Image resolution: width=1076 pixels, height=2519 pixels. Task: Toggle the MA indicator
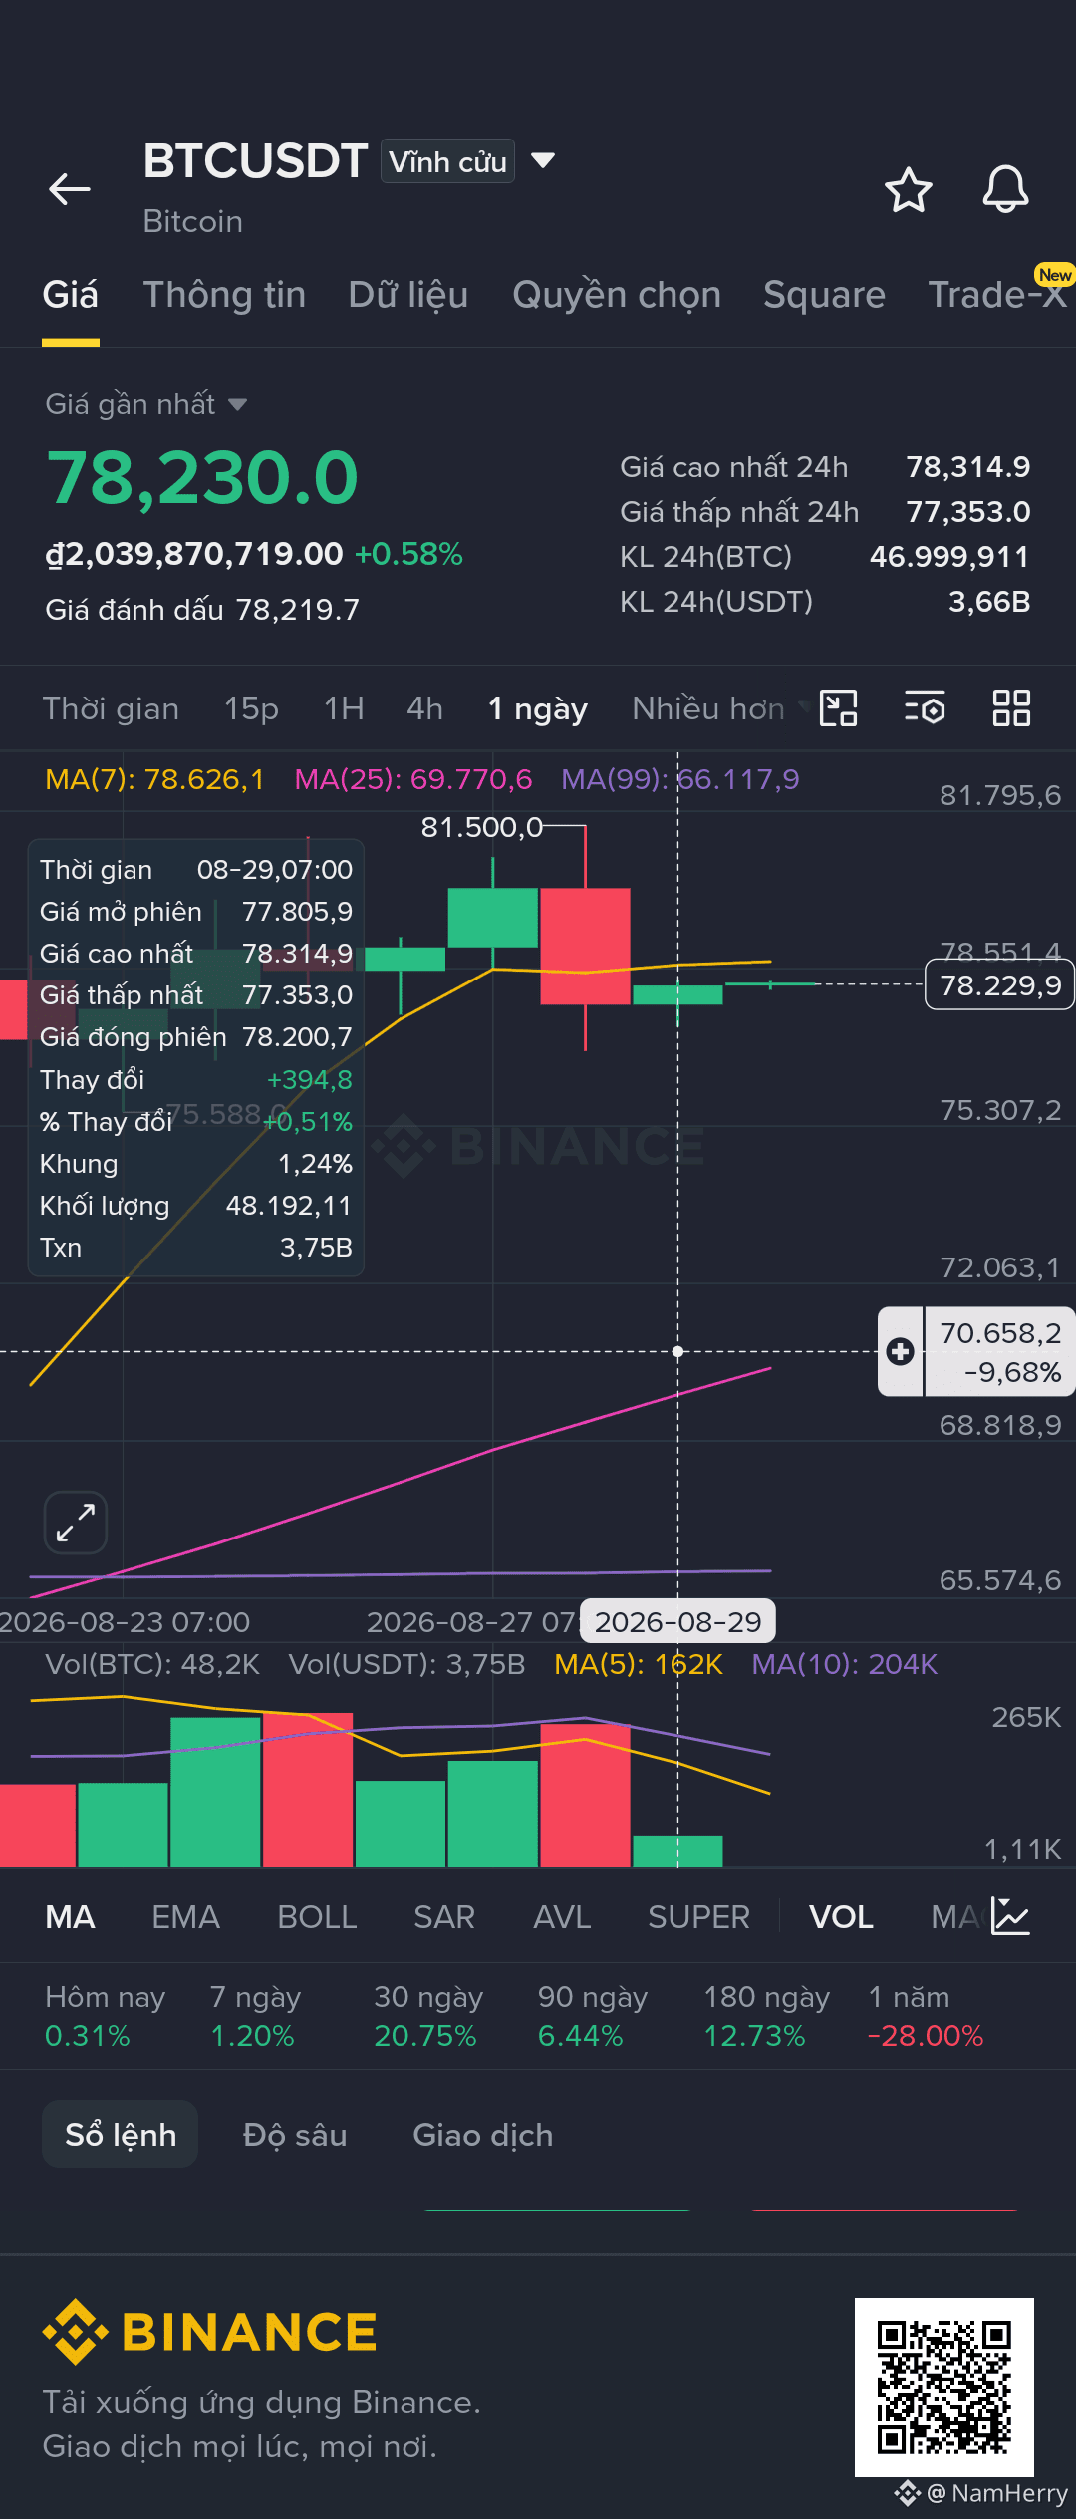pos(70,1916)
